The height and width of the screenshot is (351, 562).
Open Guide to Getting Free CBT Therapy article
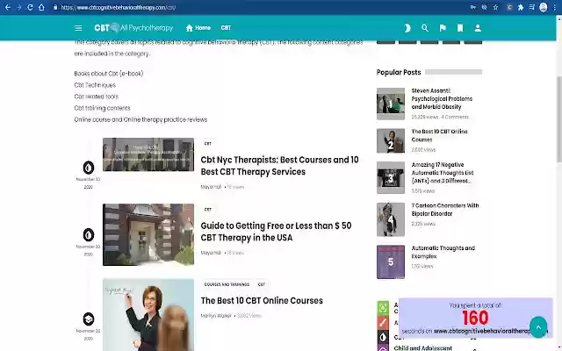tap(276, 232)
